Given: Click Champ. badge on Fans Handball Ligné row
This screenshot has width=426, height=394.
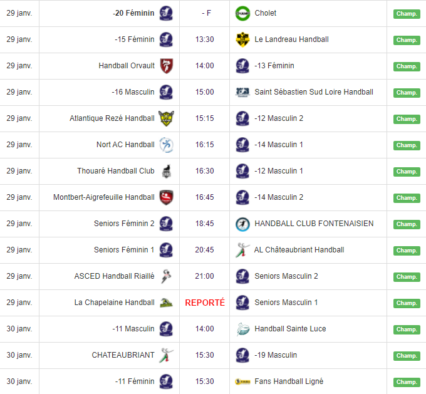Looking at the screenshot, I should 407,382.
